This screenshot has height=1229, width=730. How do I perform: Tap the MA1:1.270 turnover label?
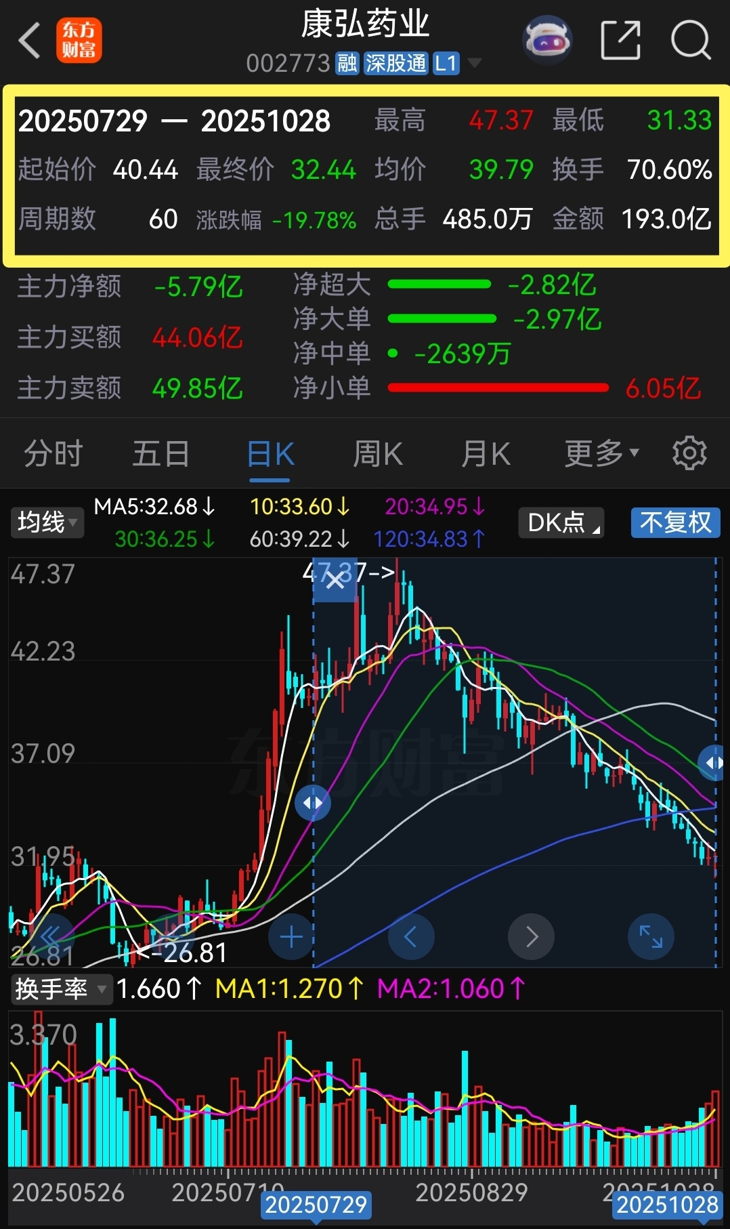290,989
